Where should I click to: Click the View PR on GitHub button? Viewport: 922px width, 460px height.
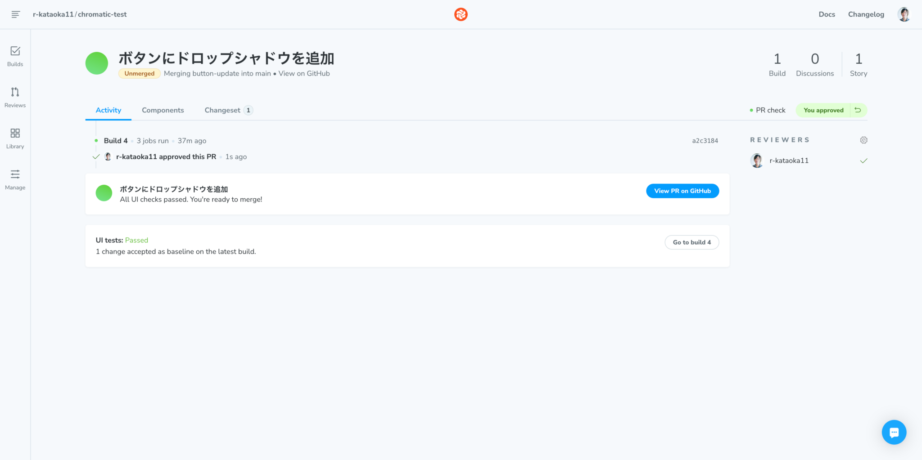pos(682,191)
